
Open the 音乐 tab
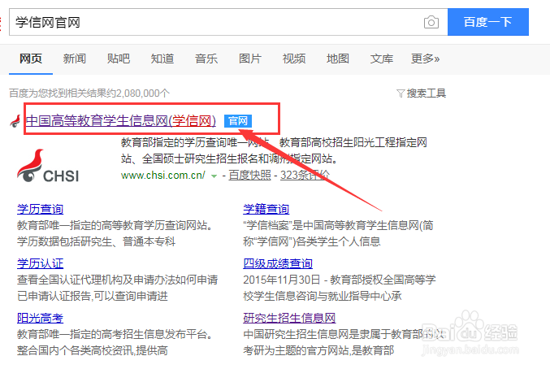tap(206, 59)
